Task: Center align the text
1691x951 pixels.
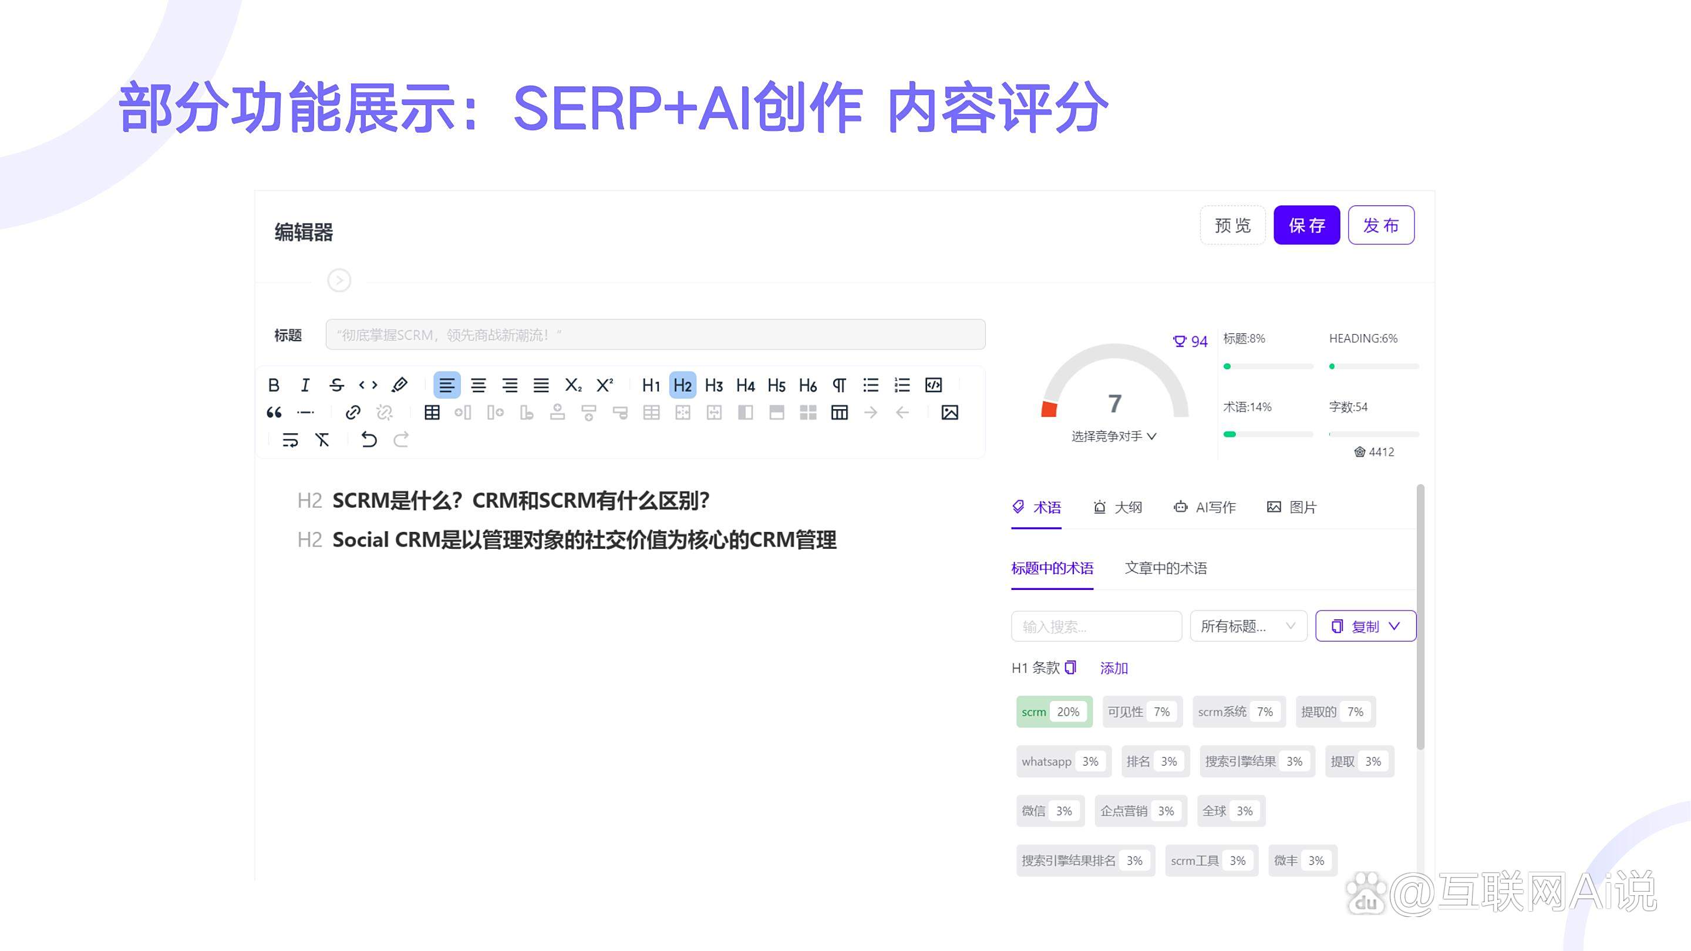Action: [x=479, y=385]
